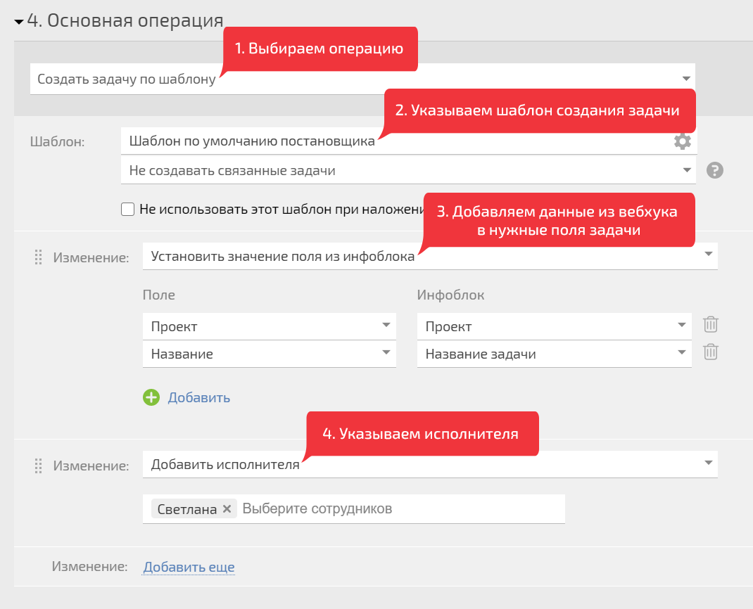
Task: Remove Светлана from the assignees
Action: 227,508
